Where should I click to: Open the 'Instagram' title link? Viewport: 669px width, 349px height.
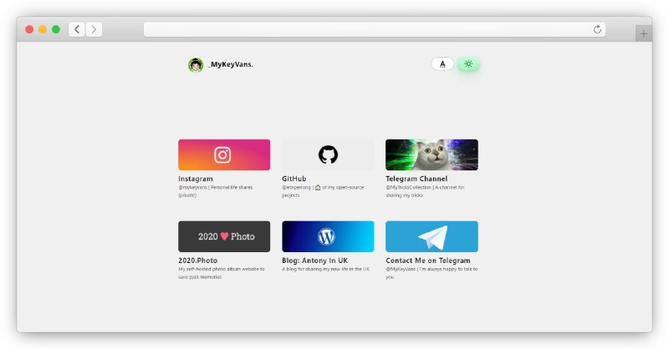pyautogui.click(x=196, y=179)
